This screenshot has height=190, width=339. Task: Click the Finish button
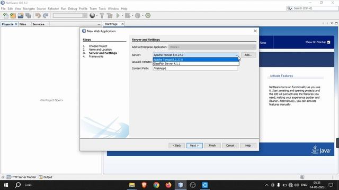[x=212, y=146]
